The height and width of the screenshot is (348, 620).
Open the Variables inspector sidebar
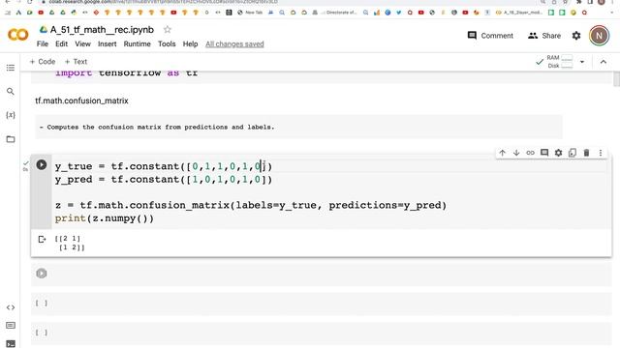point(11,115)
